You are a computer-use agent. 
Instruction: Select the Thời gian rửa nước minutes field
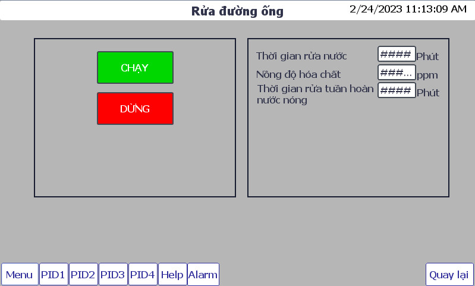397,54
